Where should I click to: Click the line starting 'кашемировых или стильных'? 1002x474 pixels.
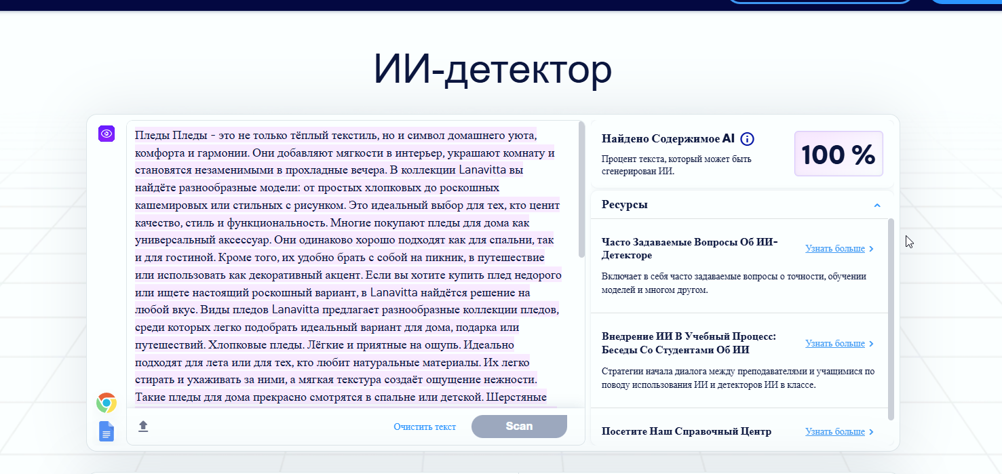(347, 205)
